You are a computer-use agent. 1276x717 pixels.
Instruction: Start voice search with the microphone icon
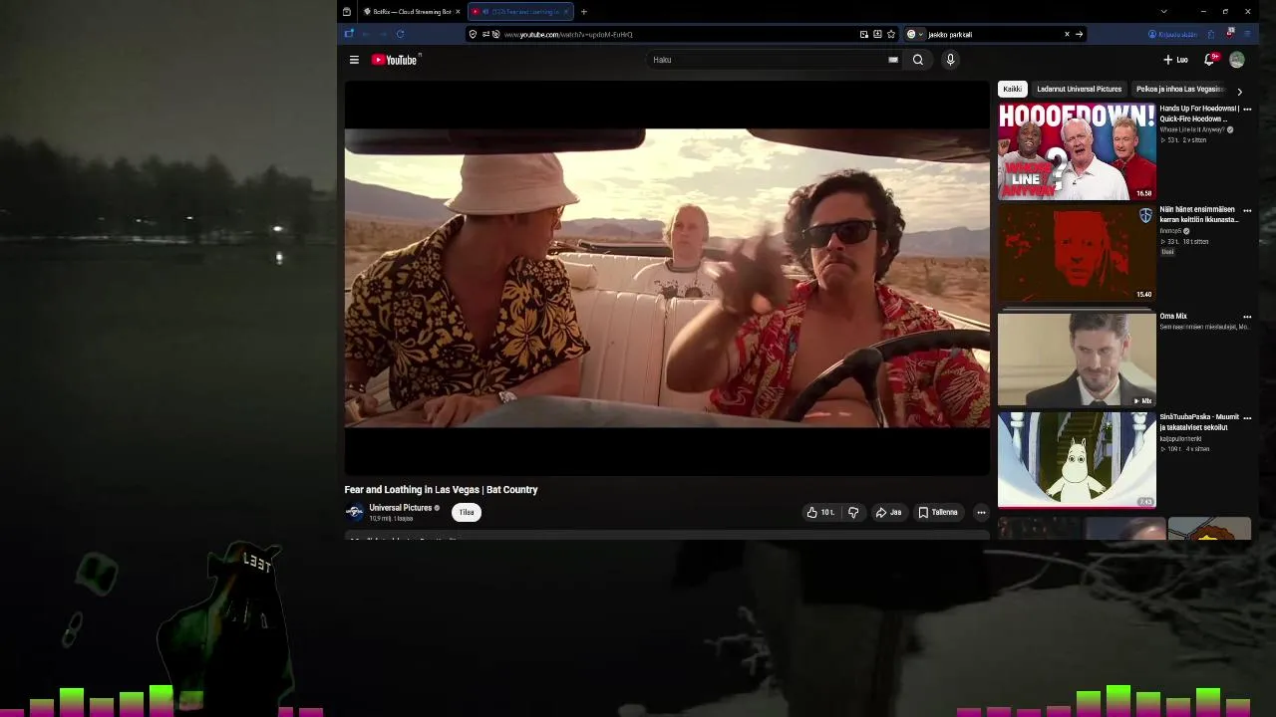pyautogui.click(x=950, y=60)
